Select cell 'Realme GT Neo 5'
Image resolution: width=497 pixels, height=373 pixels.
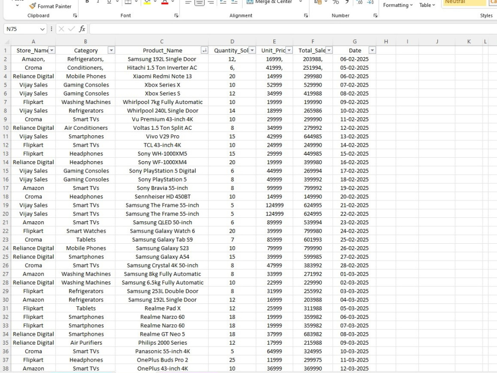(x=162, y=334)
